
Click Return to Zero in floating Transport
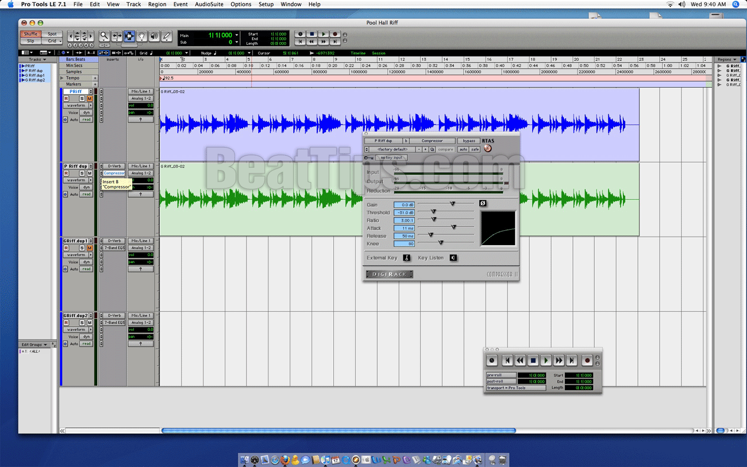click(507, 360)
